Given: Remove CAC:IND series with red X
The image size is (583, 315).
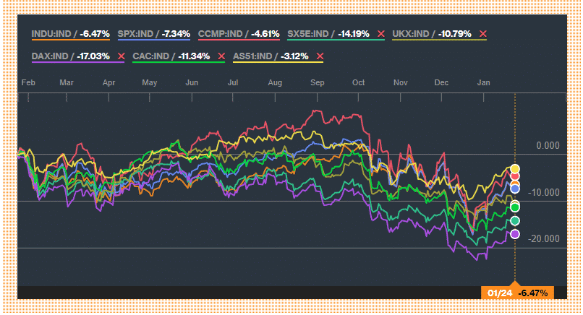Looking at the screenshot, I should tap(221, 56).
